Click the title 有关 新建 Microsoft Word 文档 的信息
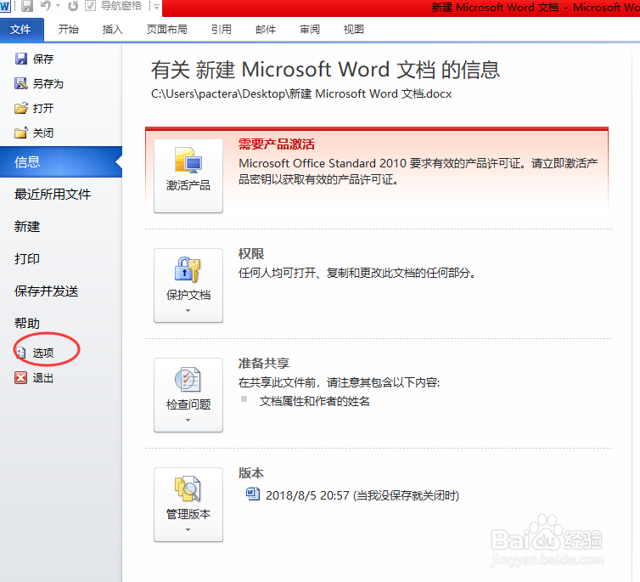 coord(325,70)
